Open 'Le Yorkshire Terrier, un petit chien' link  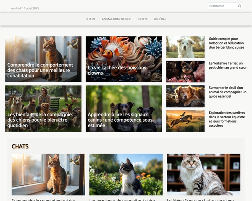coord(228,65)
